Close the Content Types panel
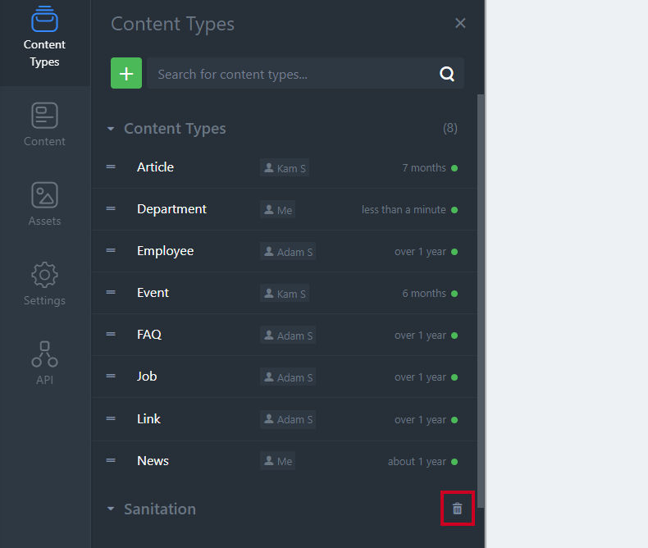 pyautogui.click(x=460, y=23)
